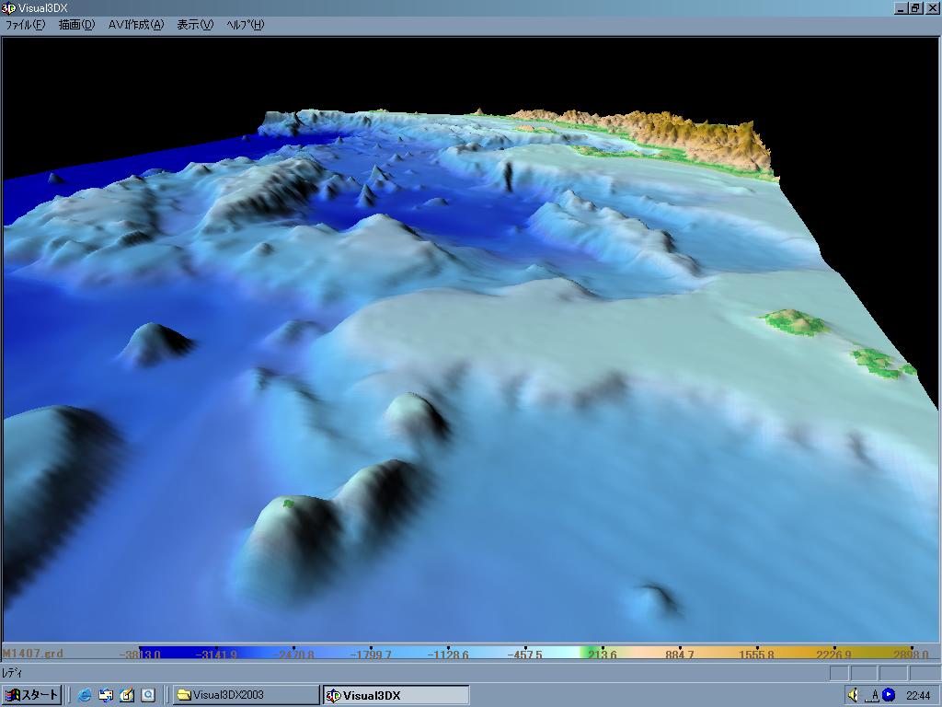Click the Visual3DX icon in title bar
Viewport: 942px width, 707px height.
[8, 8]
